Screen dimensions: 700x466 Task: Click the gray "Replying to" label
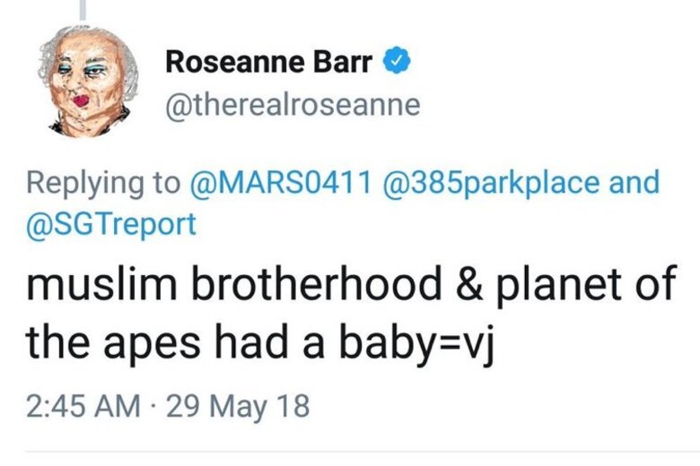(x=103, y=184)
